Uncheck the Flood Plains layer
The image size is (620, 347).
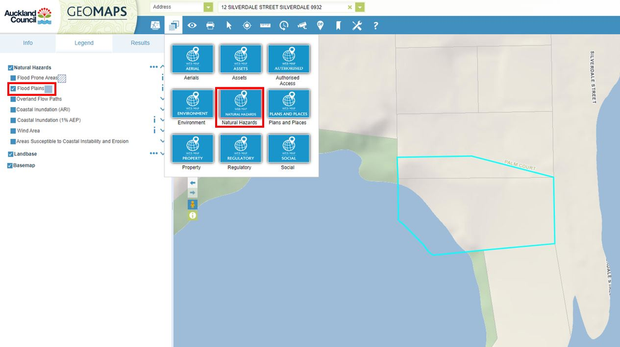pyautogui.click(x=13, y=89)
